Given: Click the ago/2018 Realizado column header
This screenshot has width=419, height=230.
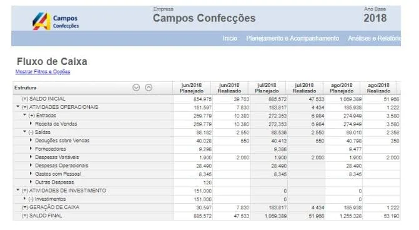Looking at the screenshot, I should click(x=378, y=88).
